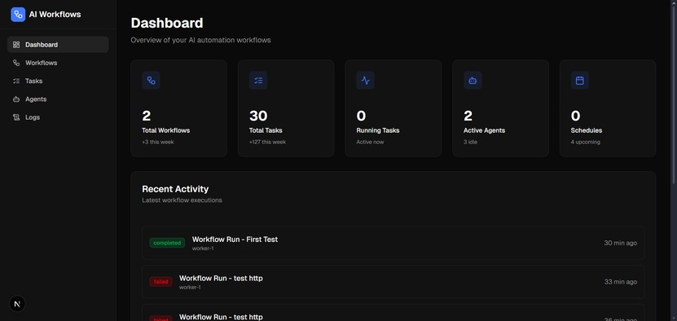Select the Schedules stat card
Viewport: 677px width, 321px height.
click(x=608, y=108)
